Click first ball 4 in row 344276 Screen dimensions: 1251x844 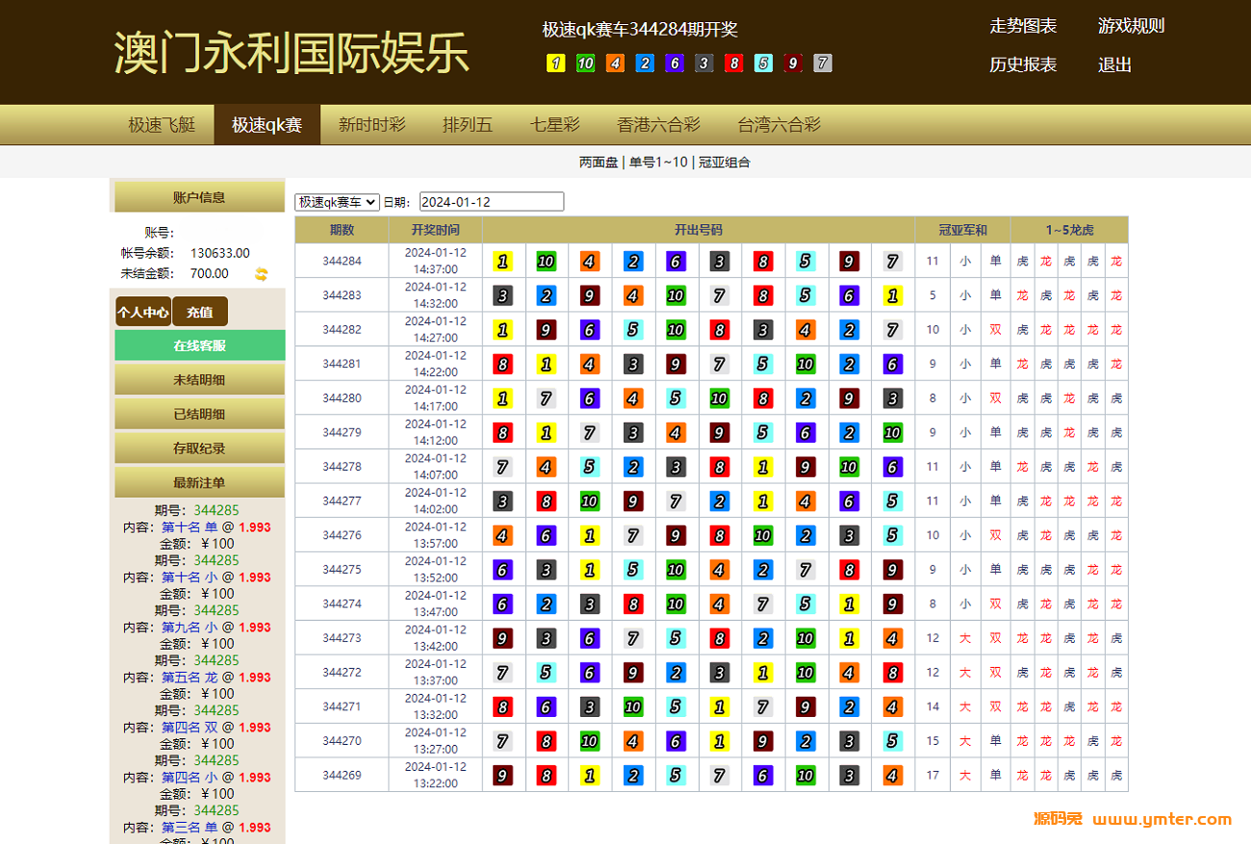502,535
